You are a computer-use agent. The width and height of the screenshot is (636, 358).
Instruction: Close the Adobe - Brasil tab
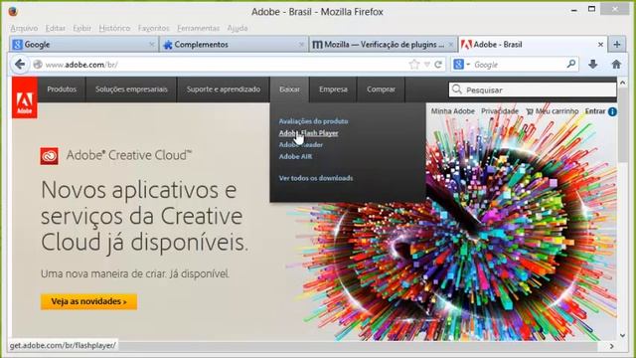pos(600,44)
